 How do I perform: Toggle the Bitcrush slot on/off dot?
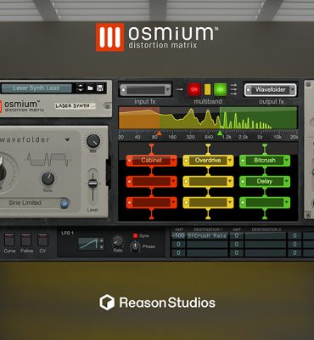pyautogui.click(x=243, y=161)
